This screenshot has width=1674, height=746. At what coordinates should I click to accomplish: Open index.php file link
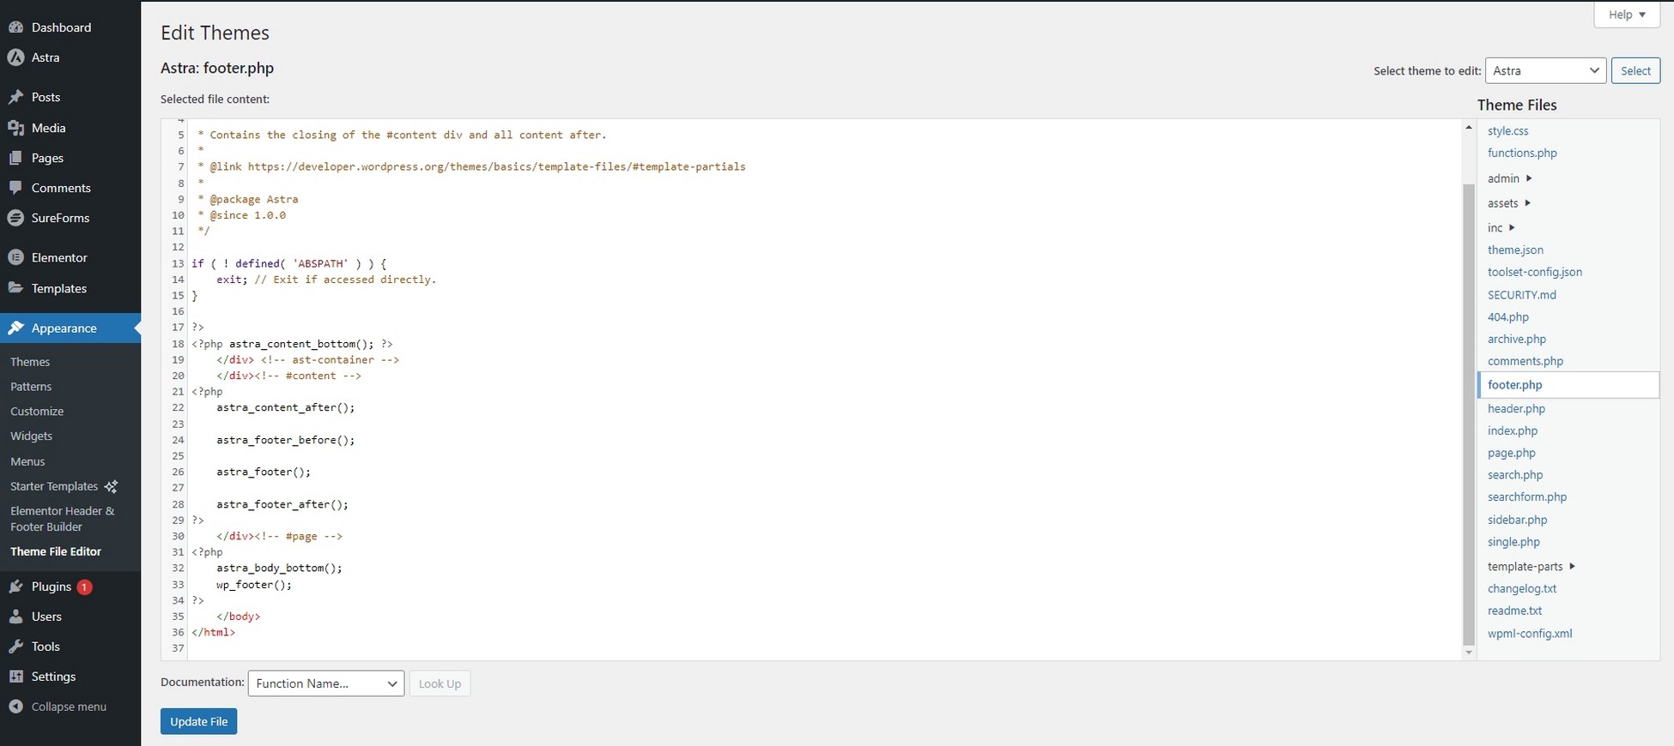coord(1513,430)
